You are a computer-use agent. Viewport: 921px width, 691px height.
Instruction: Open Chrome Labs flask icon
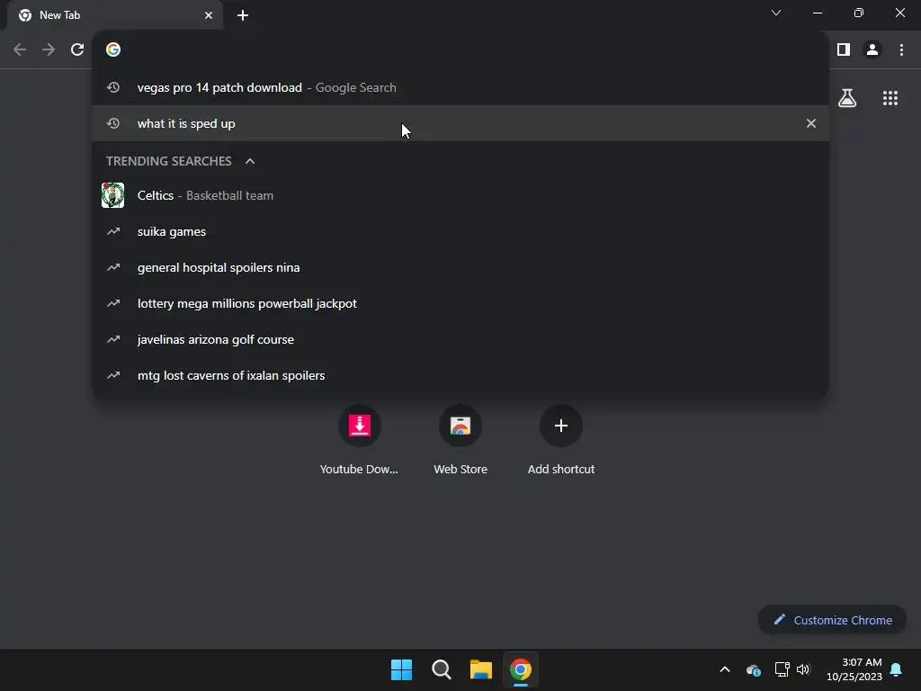coord(847,98)
